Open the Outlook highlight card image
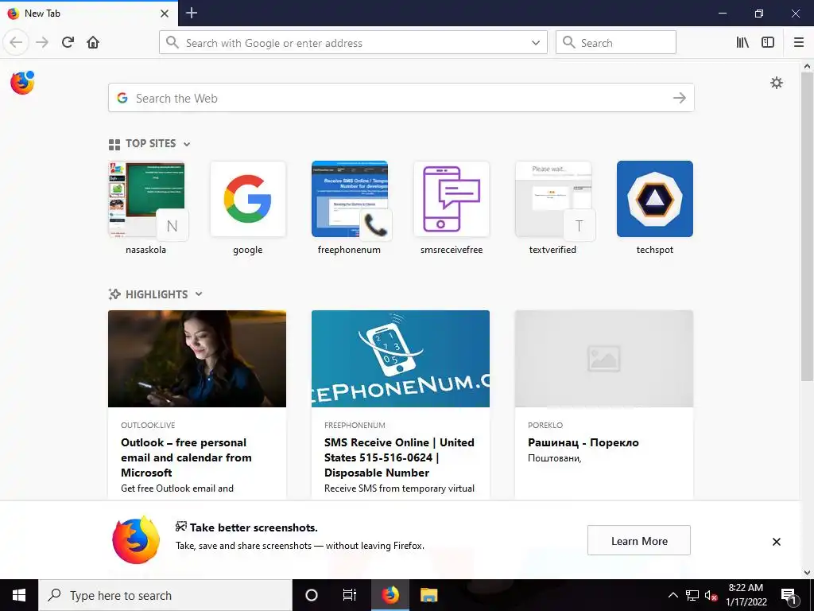This screenshot has height=611, width=814. [197, 359]
